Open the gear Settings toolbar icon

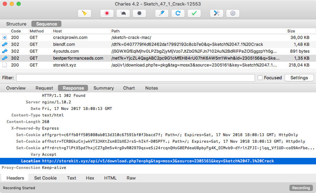(x=233, y=13)
